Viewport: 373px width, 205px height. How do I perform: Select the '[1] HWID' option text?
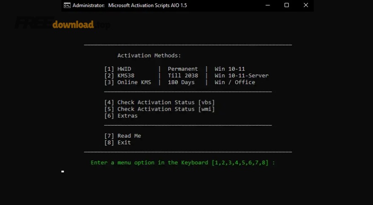pyautogui.click(x=118, y=69)
